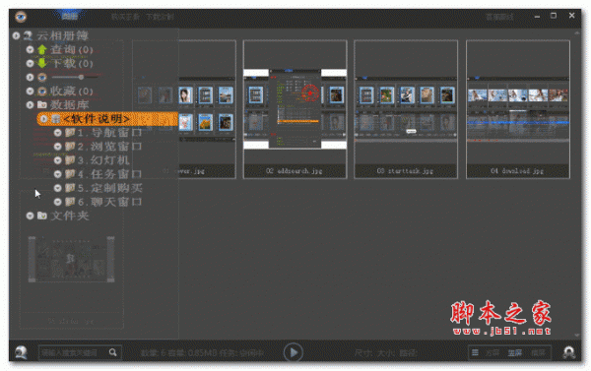Select the 查询 (0) label
This screenshot has width=591, height=371.
(x=72, y=50)
